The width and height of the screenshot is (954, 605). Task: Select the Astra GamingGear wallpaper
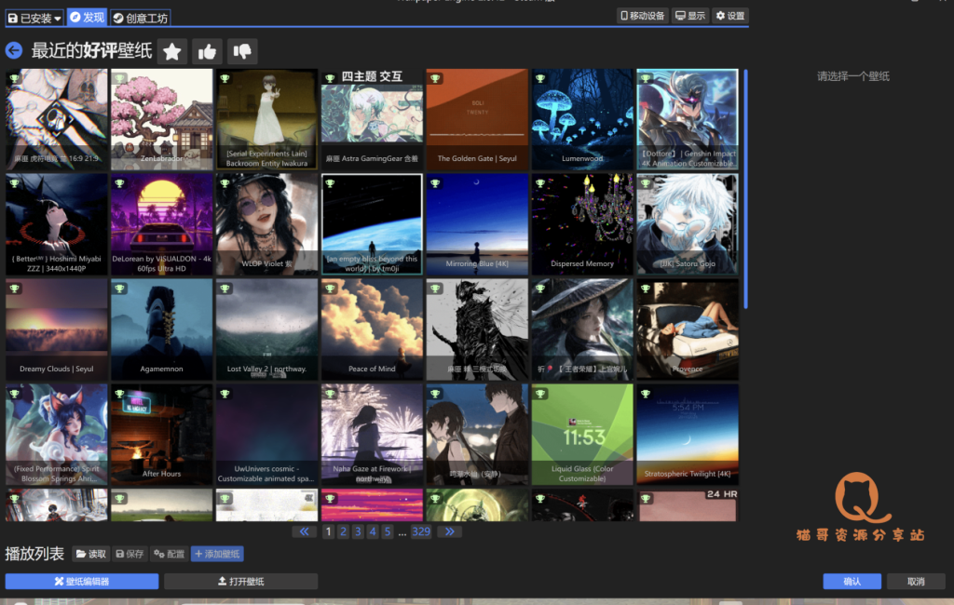[x=372, y=119]
